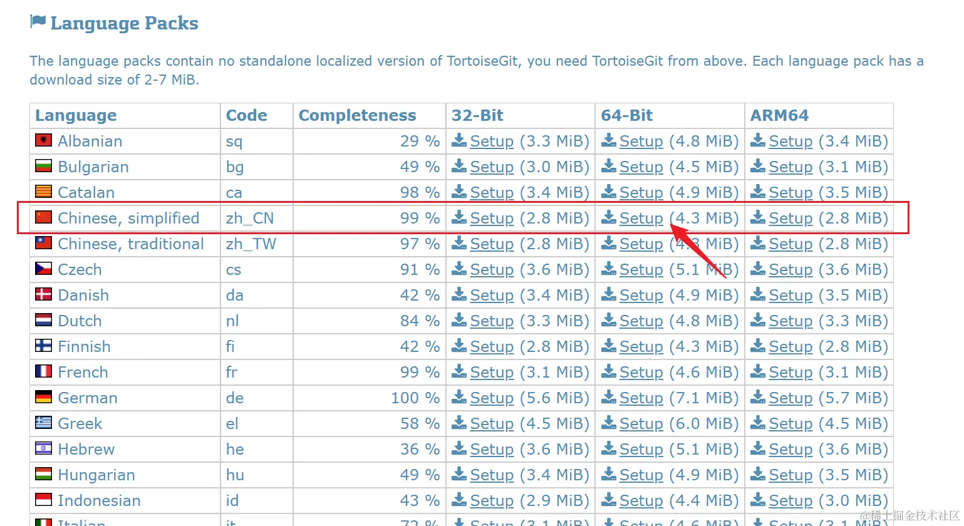Click download icon for Bulgarian 64-Bit
This screenshot has height=526, width=964.
click(x=609, y=166)
